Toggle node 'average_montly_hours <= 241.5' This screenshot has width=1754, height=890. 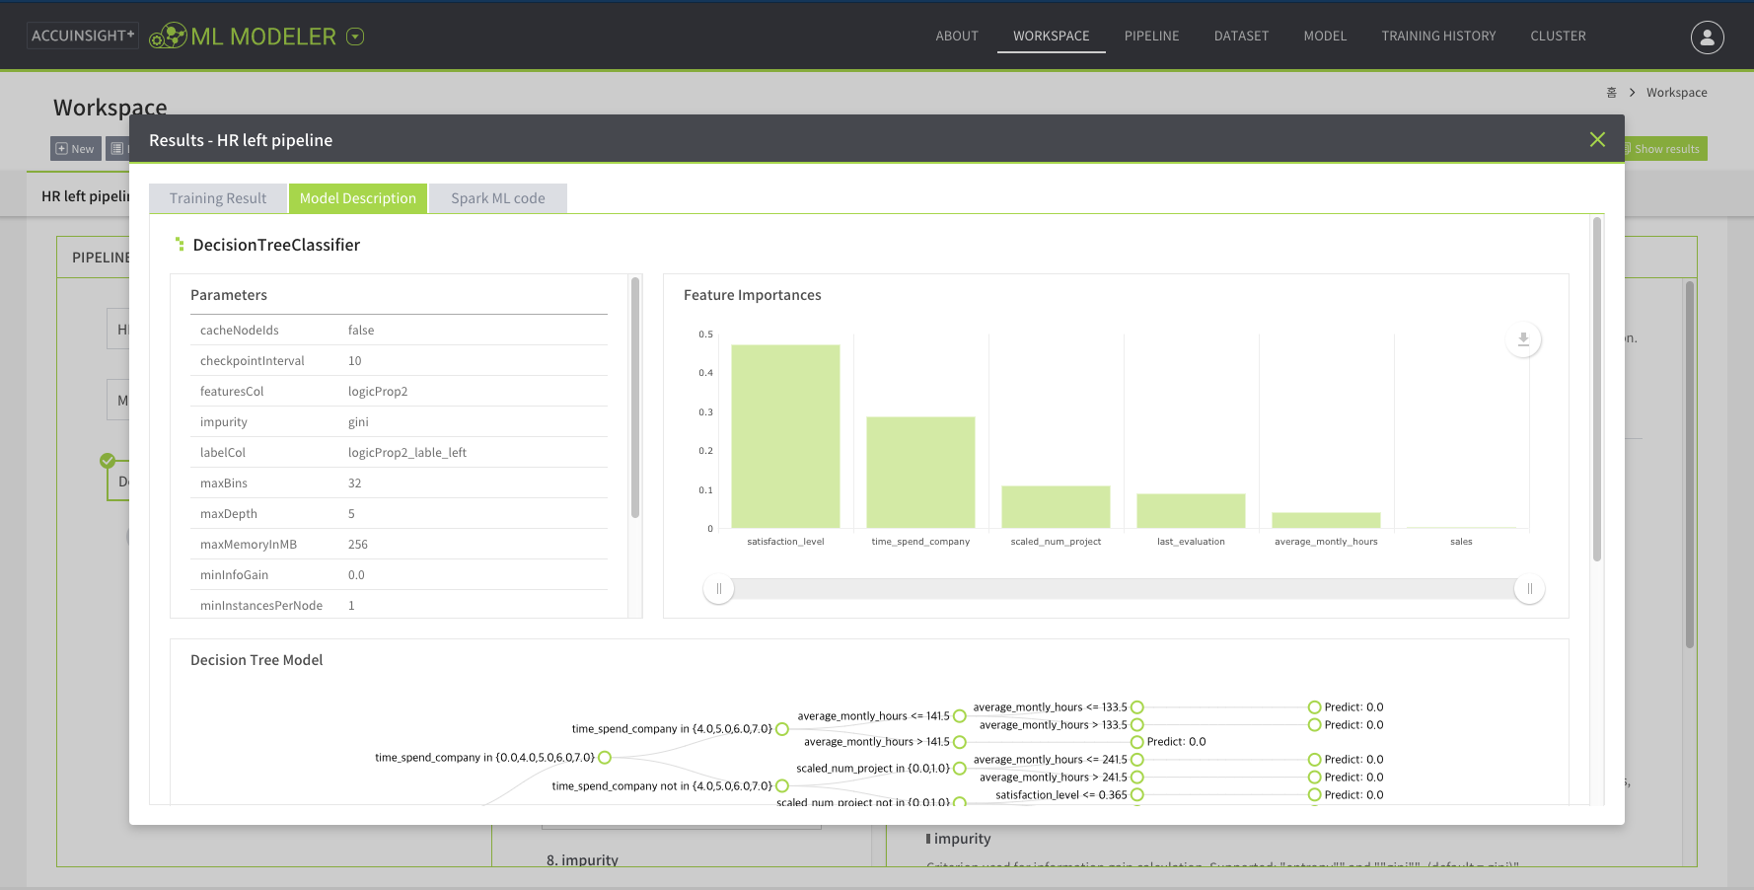click(x=1137, y=760)
